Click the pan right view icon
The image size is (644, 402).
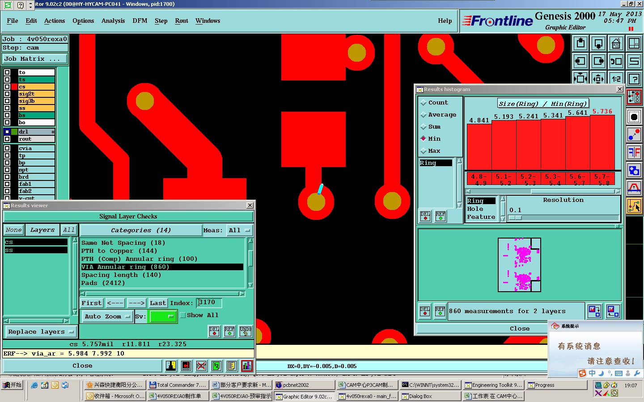pyautogui.click(x=598, y=61)
